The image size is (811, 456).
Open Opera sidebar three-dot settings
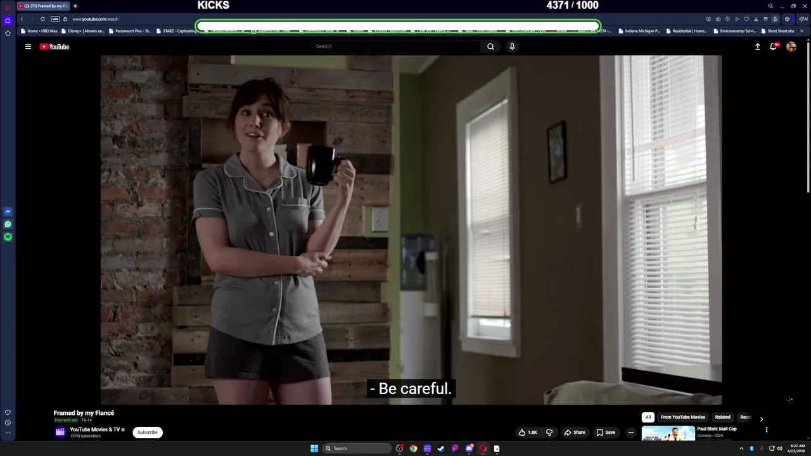click(8, 433)
